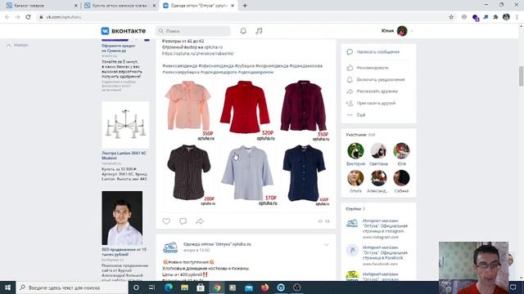524x294 pixels.
Task: Open Windows Start menu
Action: [x=7, y=287]
